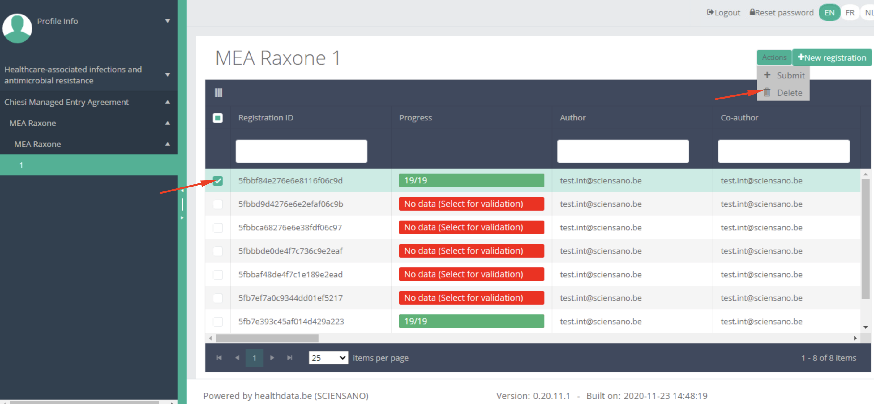
Task: Click No data bar for 5fbbd9d4276e6e2efaf06c9b
Action: coord(471,204)
